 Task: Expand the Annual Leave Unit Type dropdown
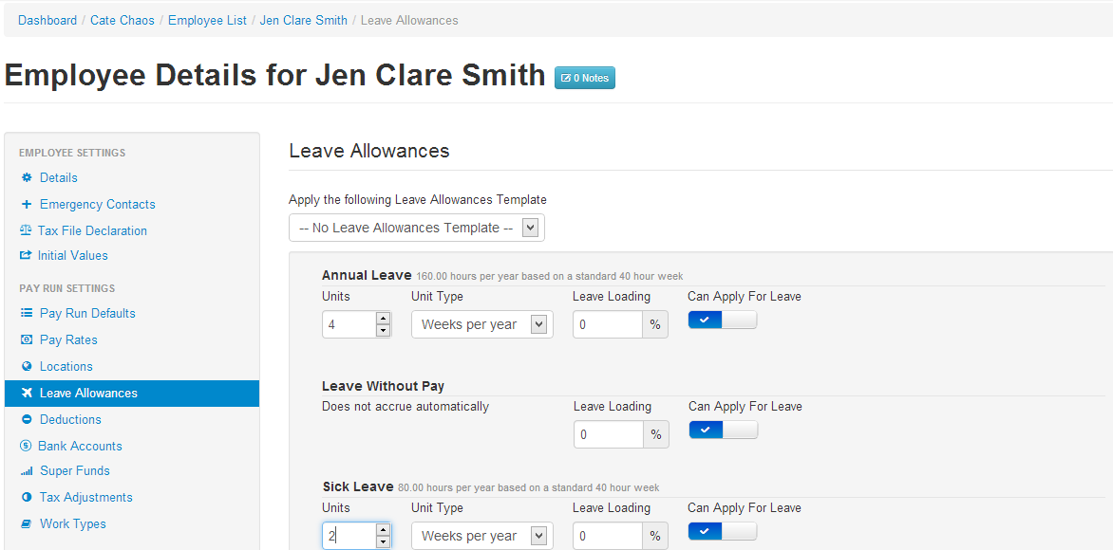[x=481, y=324]
